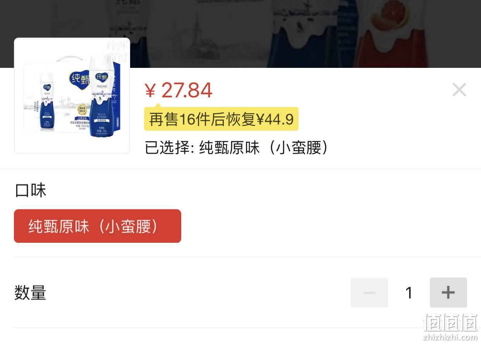This screenshot has height=344, width=481.
Task: Close the product options panel
Action: 459,90
